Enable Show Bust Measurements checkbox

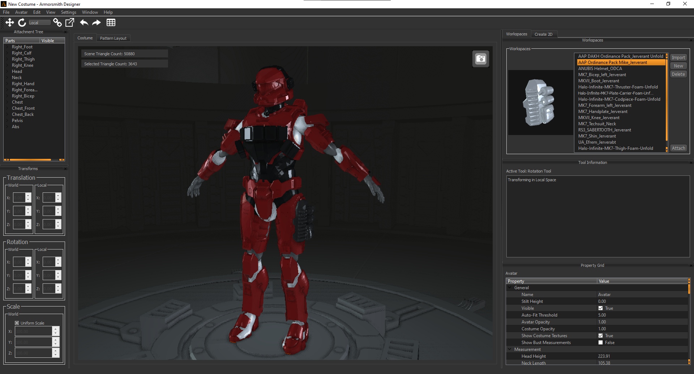click(x=600, y=343)
